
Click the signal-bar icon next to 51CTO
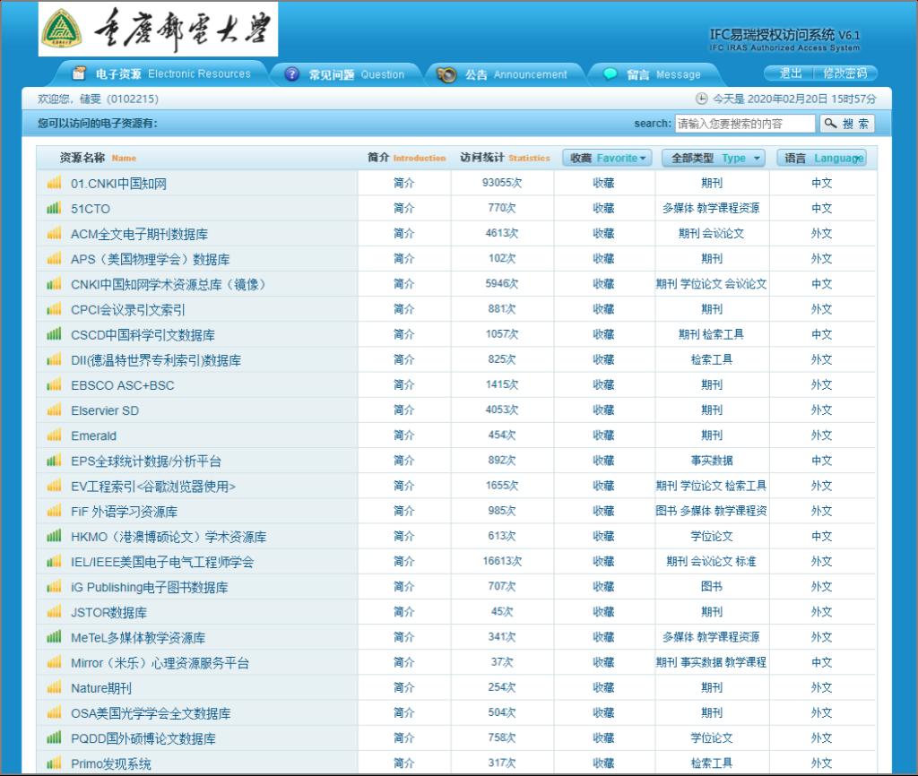point(54,209)
